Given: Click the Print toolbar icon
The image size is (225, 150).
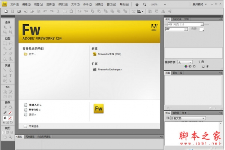Looking at the screenshot, I should (x=39, y=11).
